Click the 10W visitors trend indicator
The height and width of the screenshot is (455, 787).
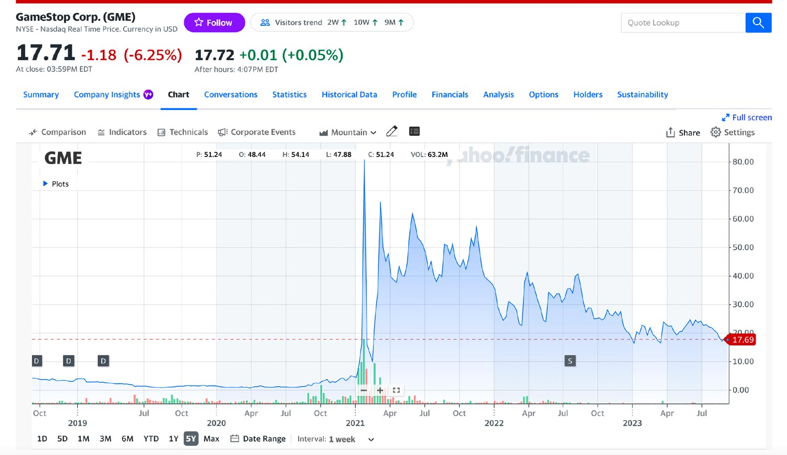pos(366,23)
